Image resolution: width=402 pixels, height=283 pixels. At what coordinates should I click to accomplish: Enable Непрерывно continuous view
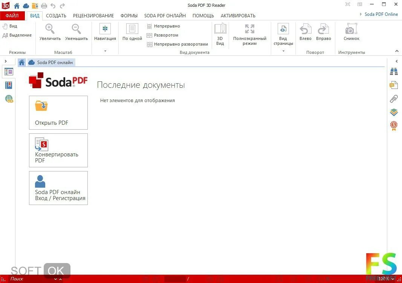point(163,26)
